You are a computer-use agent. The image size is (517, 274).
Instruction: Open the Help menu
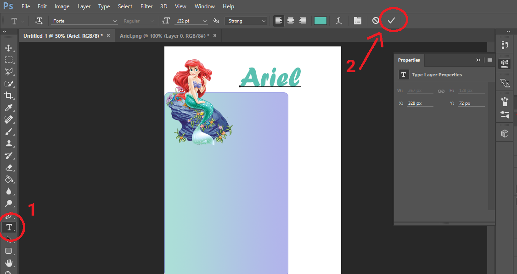(228, 6)
